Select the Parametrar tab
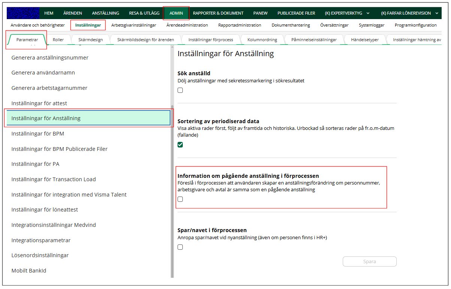 pos(27,40)
